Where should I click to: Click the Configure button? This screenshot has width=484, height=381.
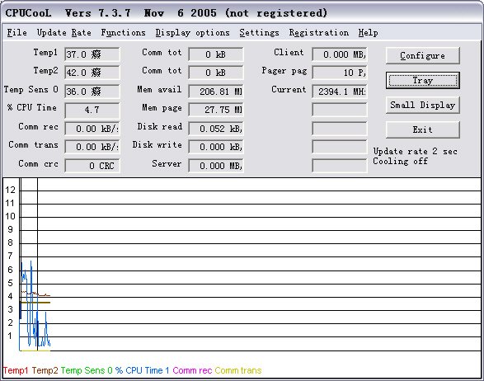(423, 55)
